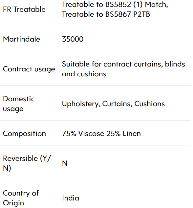Viewport: 193px width, 208px height.
Task: Click the N reversible value
Action: point(65,163)
